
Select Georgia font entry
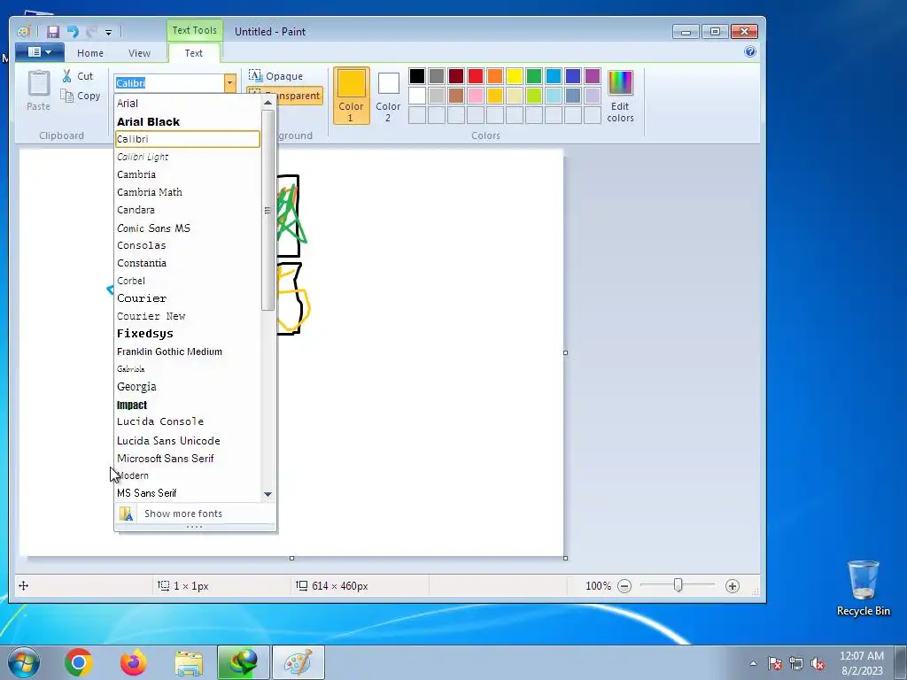tap(188, 387)
